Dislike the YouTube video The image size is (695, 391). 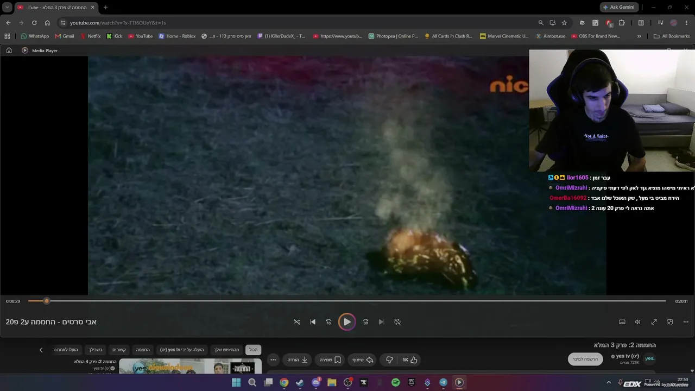click(389, 360)
